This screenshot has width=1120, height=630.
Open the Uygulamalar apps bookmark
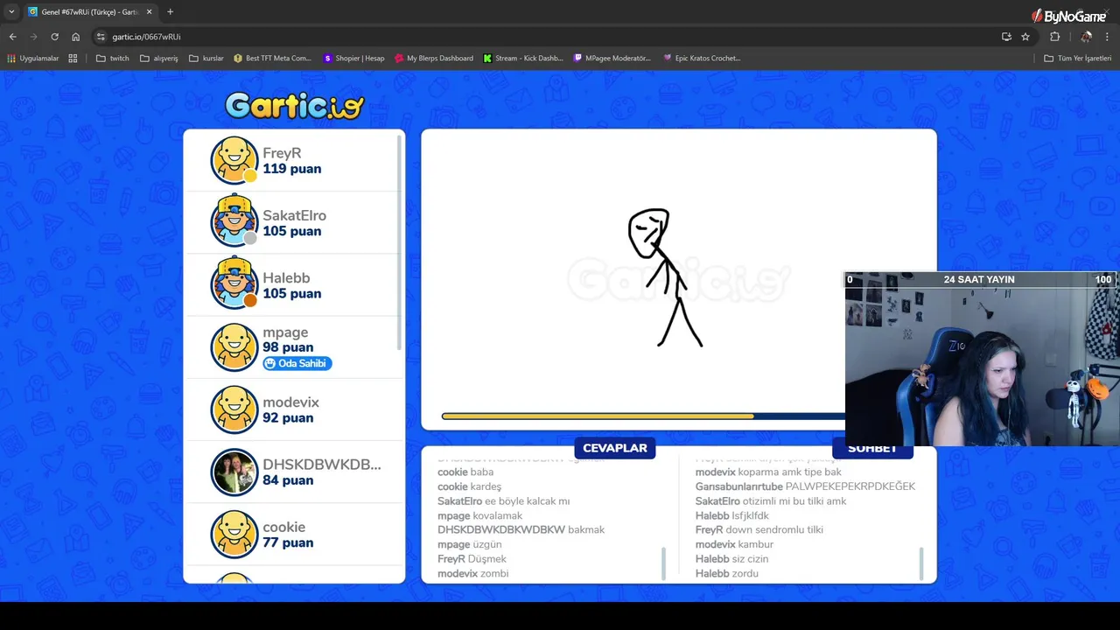(32, 59)
